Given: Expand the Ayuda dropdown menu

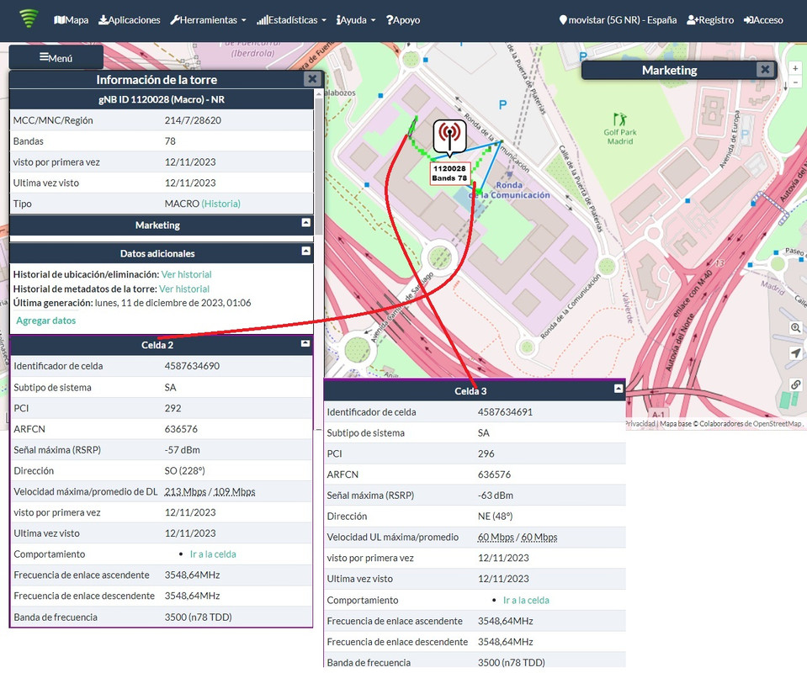Looking at the screenshot, I should (356, 20).
